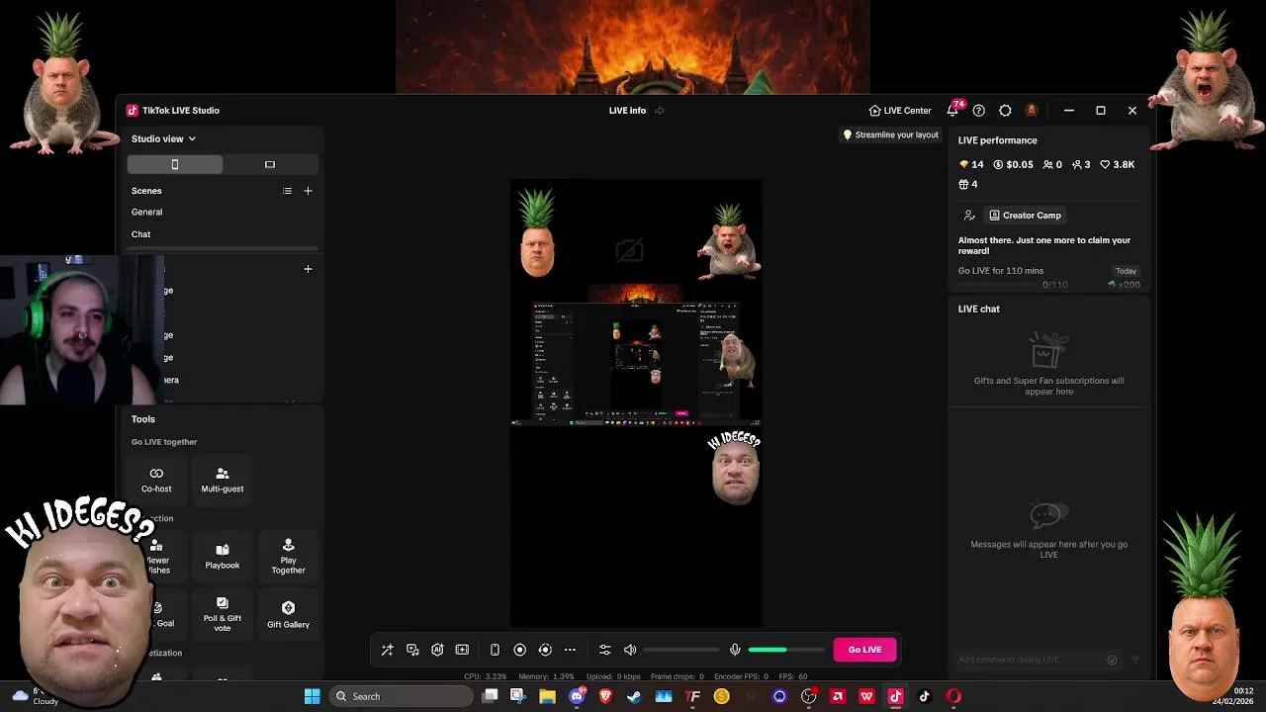The width and height of the screenshot is (1266, 712).
Task: Click the Go LIVE for 110 mins task
Action: (1049, 277)
